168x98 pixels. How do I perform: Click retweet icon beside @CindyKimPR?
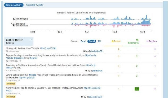coord(84,51)
